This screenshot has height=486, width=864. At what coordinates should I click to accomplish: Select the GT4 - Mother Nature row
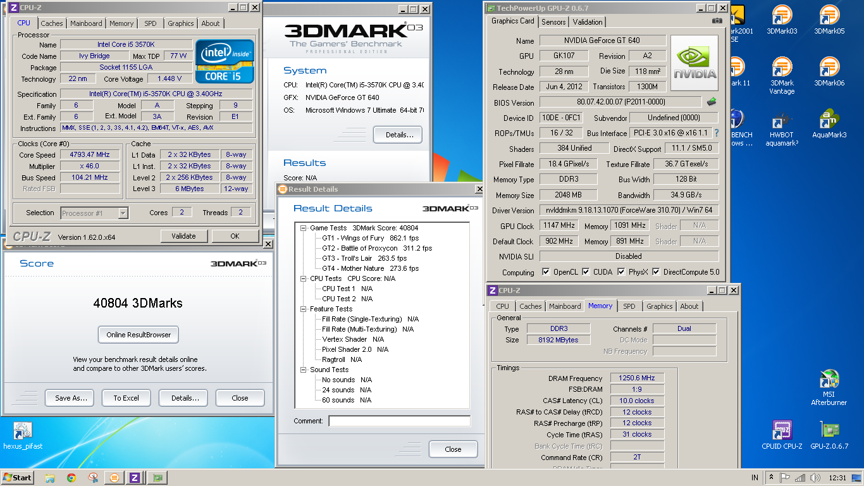click(370, 268)
